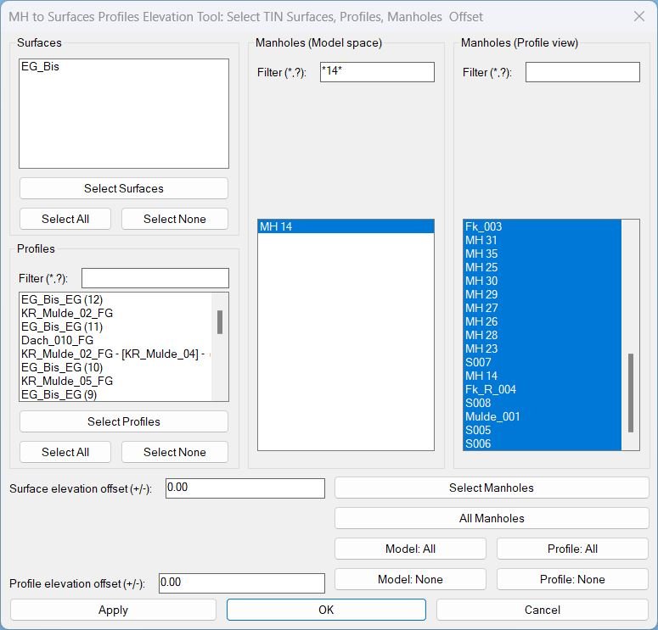This screenshot has width=658, height=630.
Task: Select Fk_003 in Profile view list
Action: (x=543, y=226)
